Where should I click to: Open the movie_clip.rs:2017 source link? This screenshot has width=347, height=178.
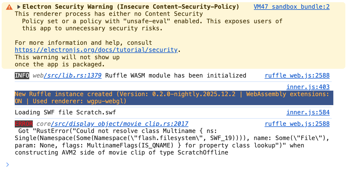(119, 124)
